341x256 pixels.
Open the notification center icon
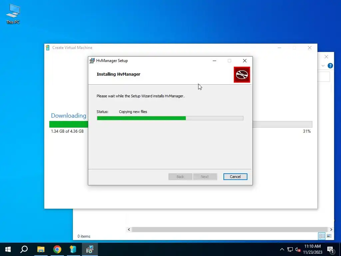point(330,249)
